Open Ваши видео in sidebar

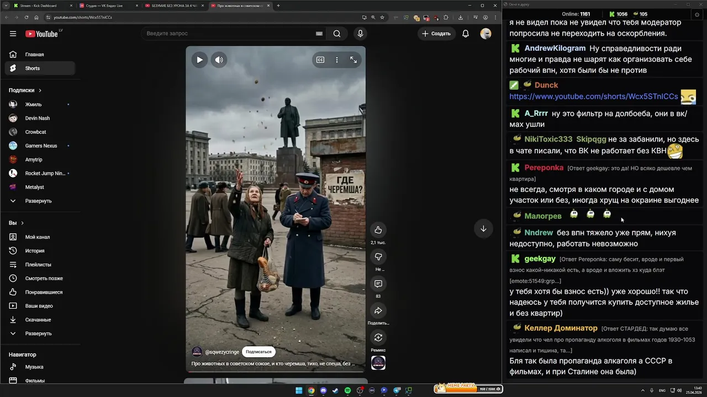40,306
